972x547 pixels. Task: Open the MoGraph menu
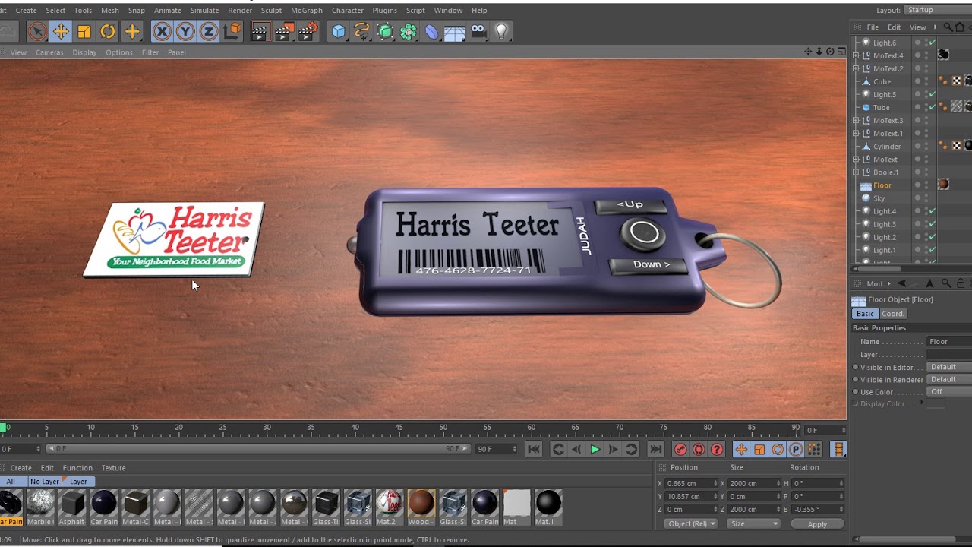[x=306, y=11]
